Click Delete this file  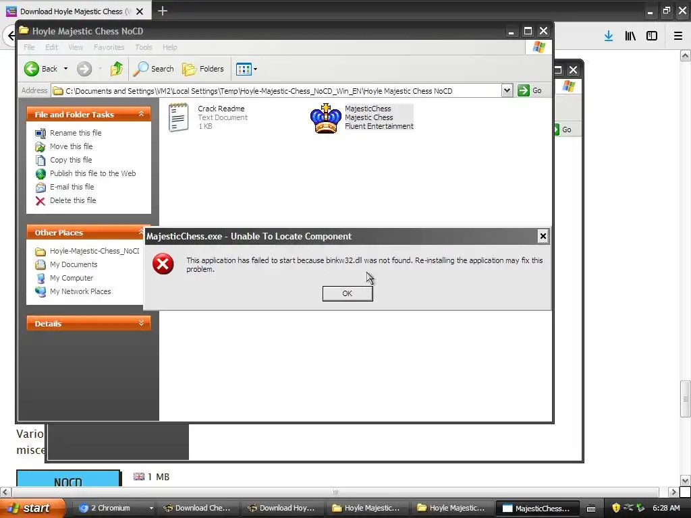(x=73, y=200)
